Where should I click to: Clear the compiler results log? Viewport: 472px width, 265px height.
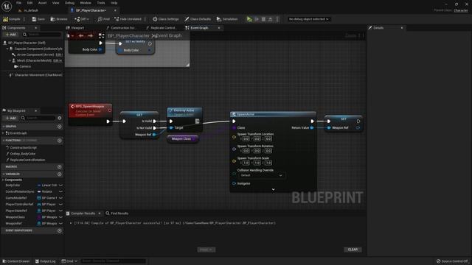(353, 250)
